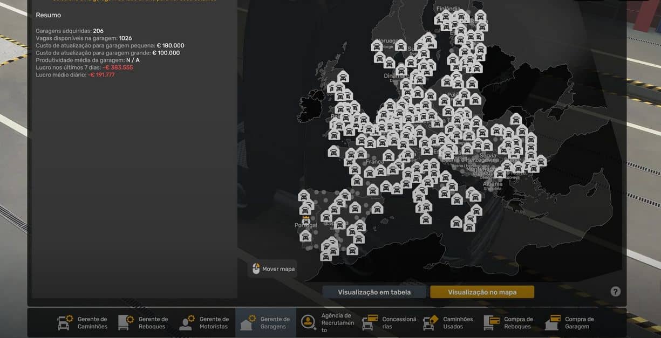Screen dimensions: 661x338
Task: Click the Albania label on the map
Action: pos(493,184)
